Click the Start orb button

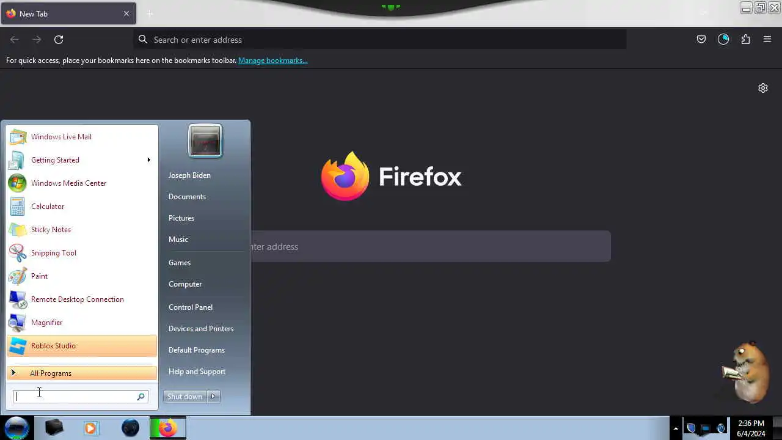pyautogui.click(x=16, y=428)
